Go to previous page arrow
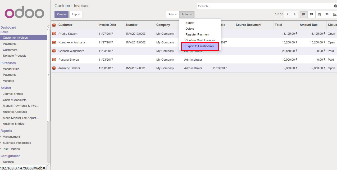337x170 pixels. 288,14
